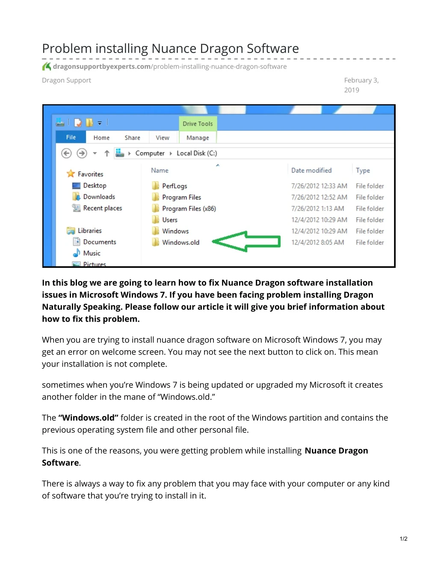Click the dragonsupportbyexperts.com article URL link
The width and height of the screenshot is (438, 566).
pos(170,66)
